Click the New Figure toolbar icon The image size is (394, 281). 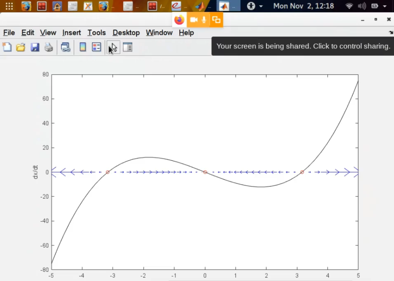pyautogui.click(x=7, y=47)
